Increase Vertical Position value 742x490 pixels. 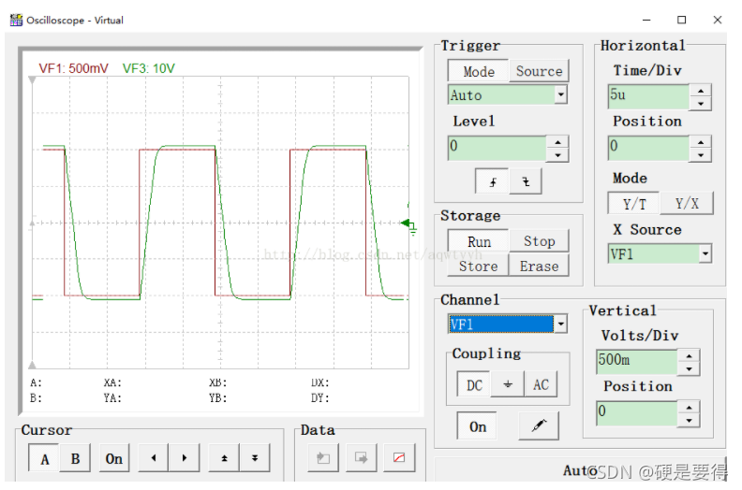pyautogui.click(x=689, y=408)
